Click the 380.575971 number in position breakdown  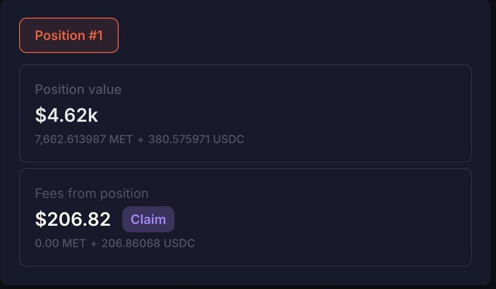pos(179,140)
